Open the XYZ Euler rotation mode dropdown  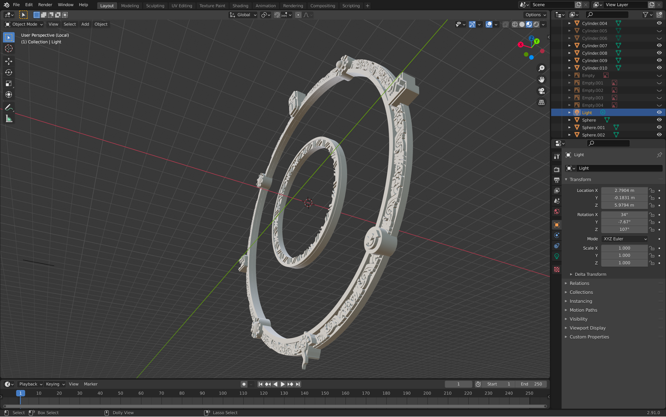624,239
